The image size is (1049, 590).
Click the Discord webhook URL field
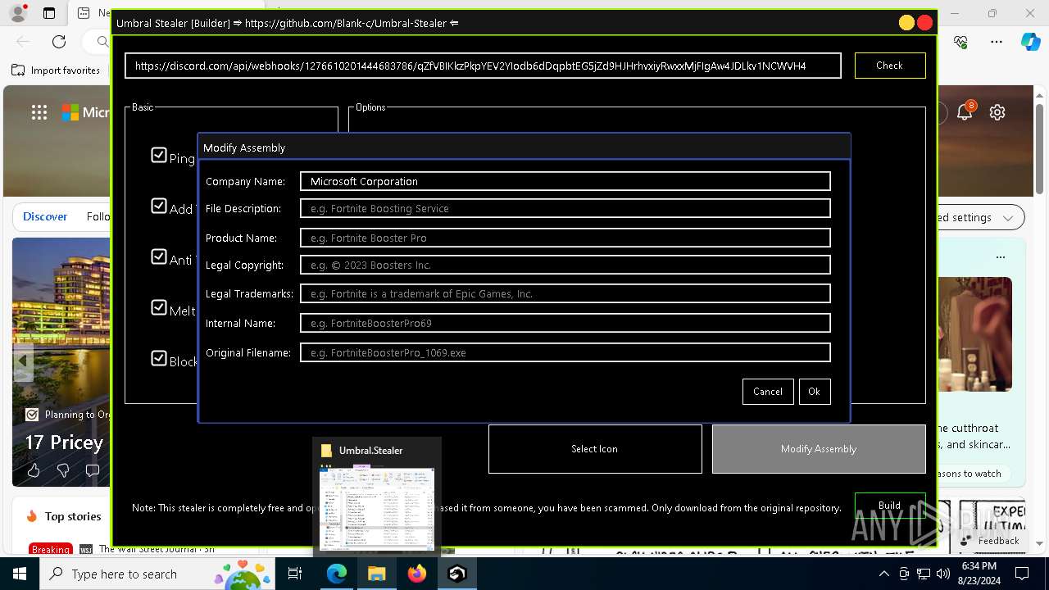tap(483, 66)
